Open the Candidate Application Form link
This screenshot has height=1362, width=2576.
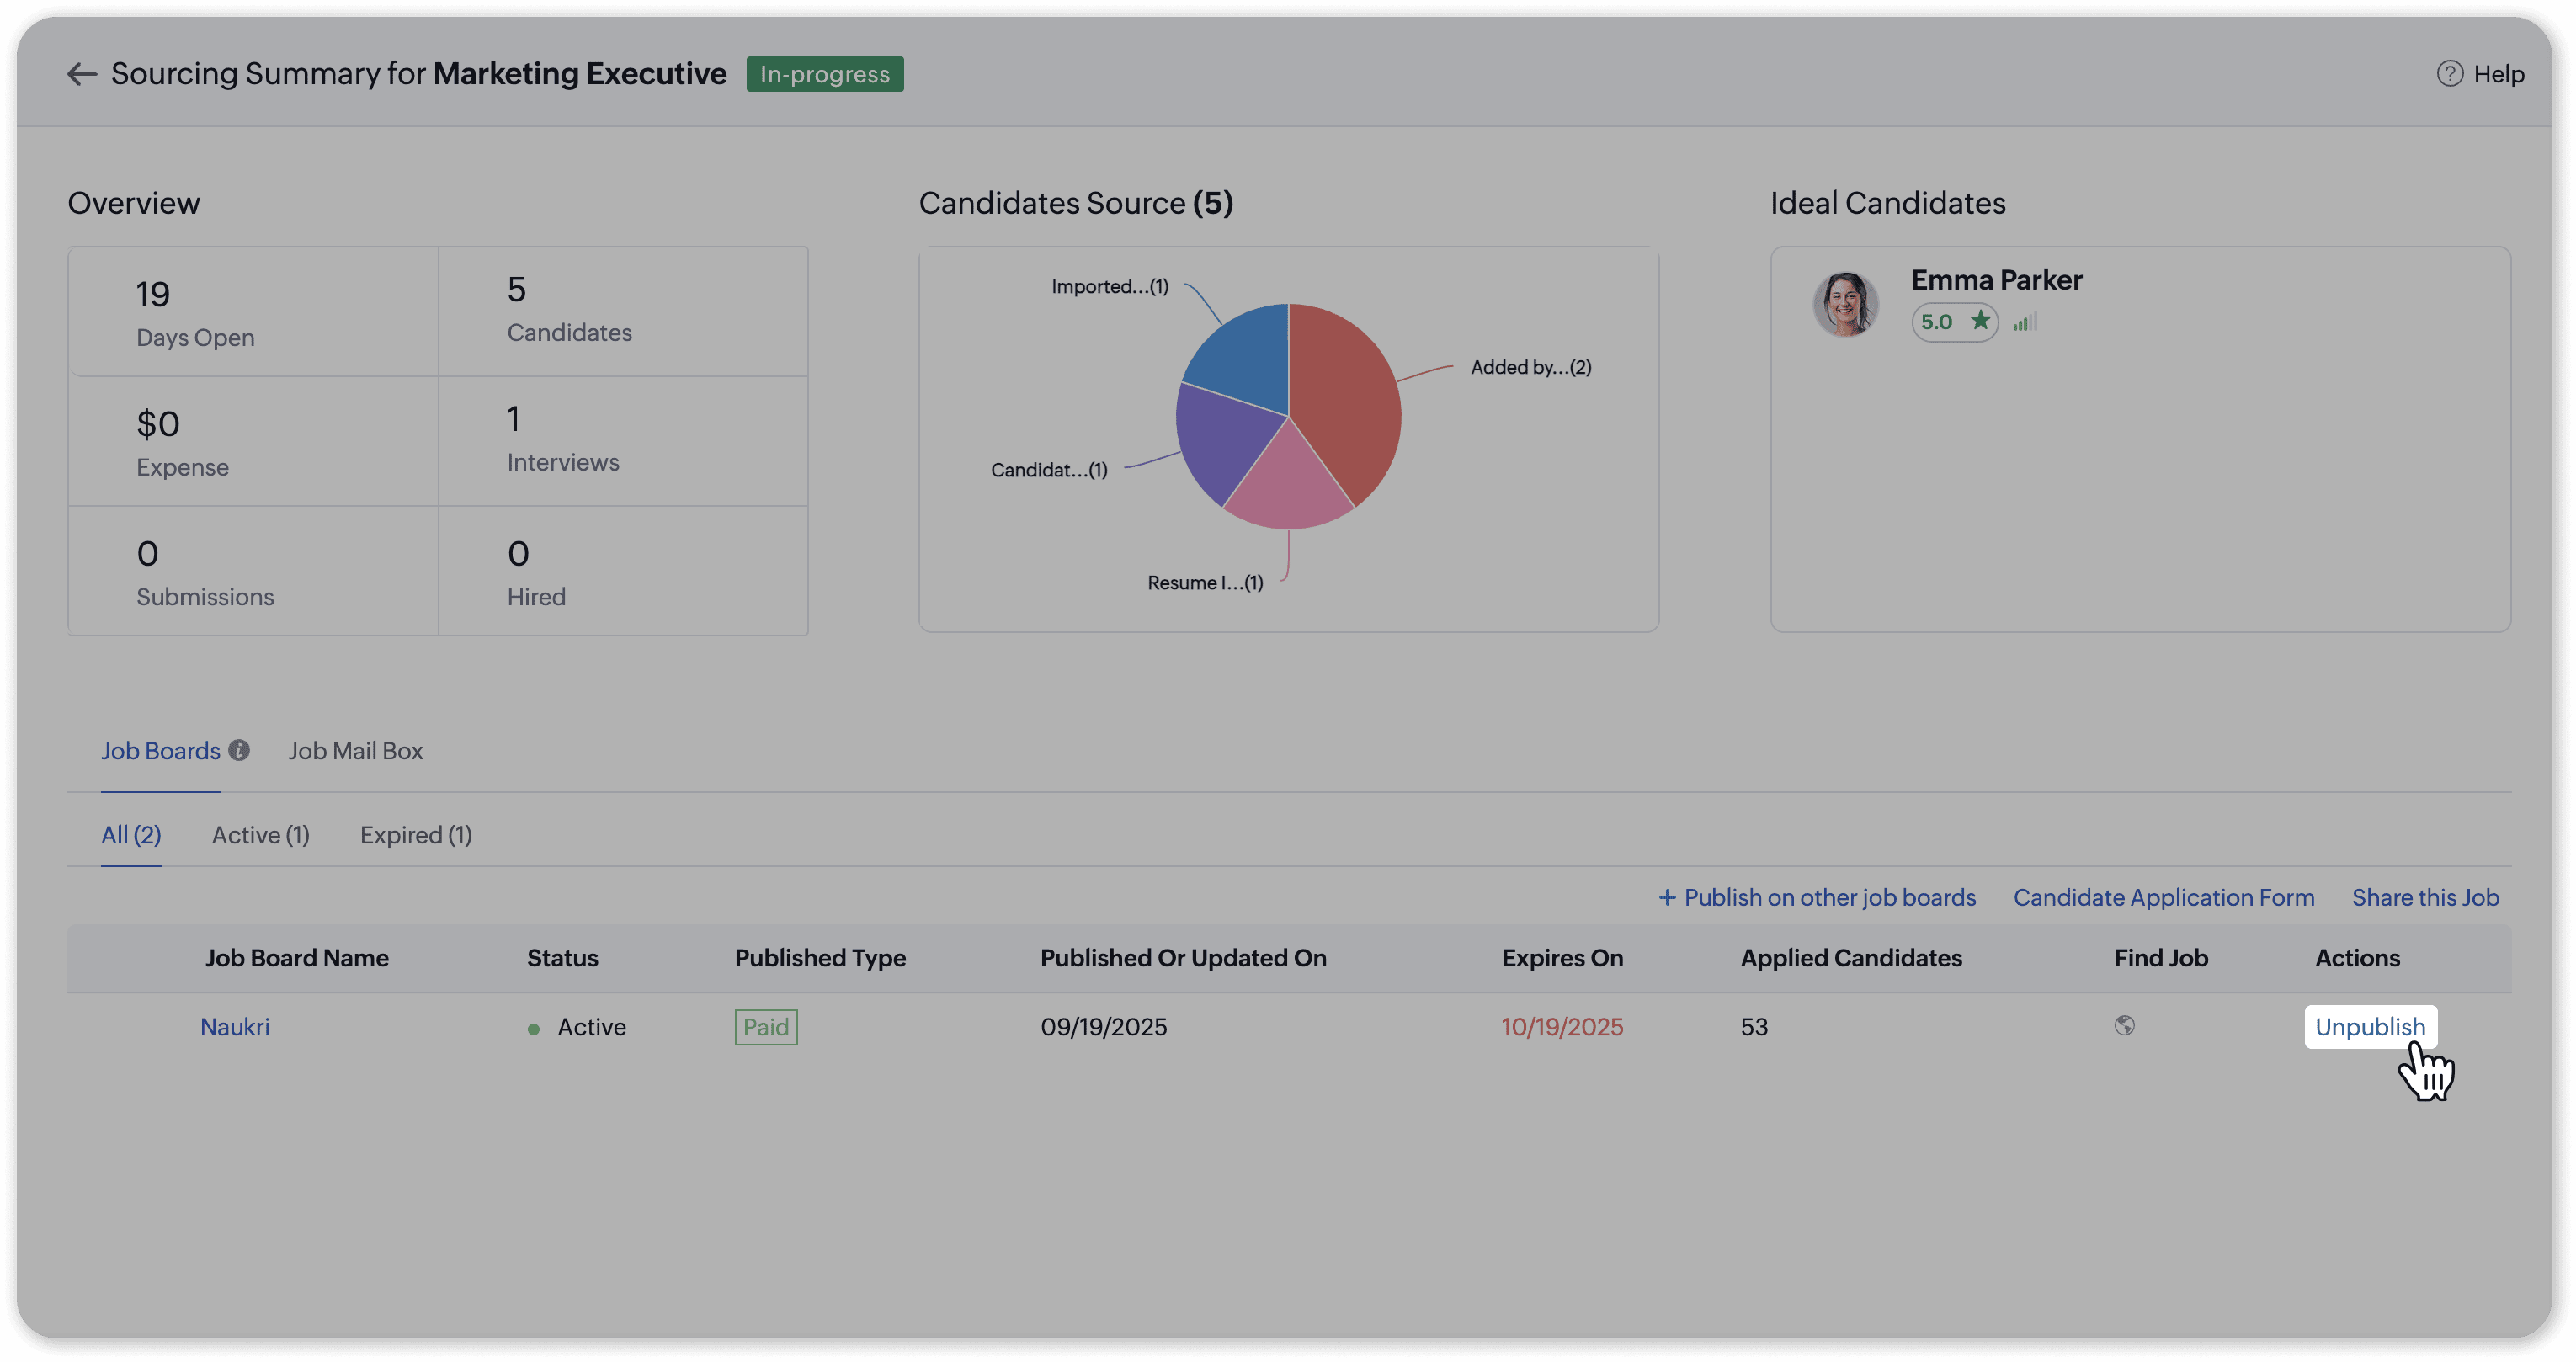coord(2163,898)
